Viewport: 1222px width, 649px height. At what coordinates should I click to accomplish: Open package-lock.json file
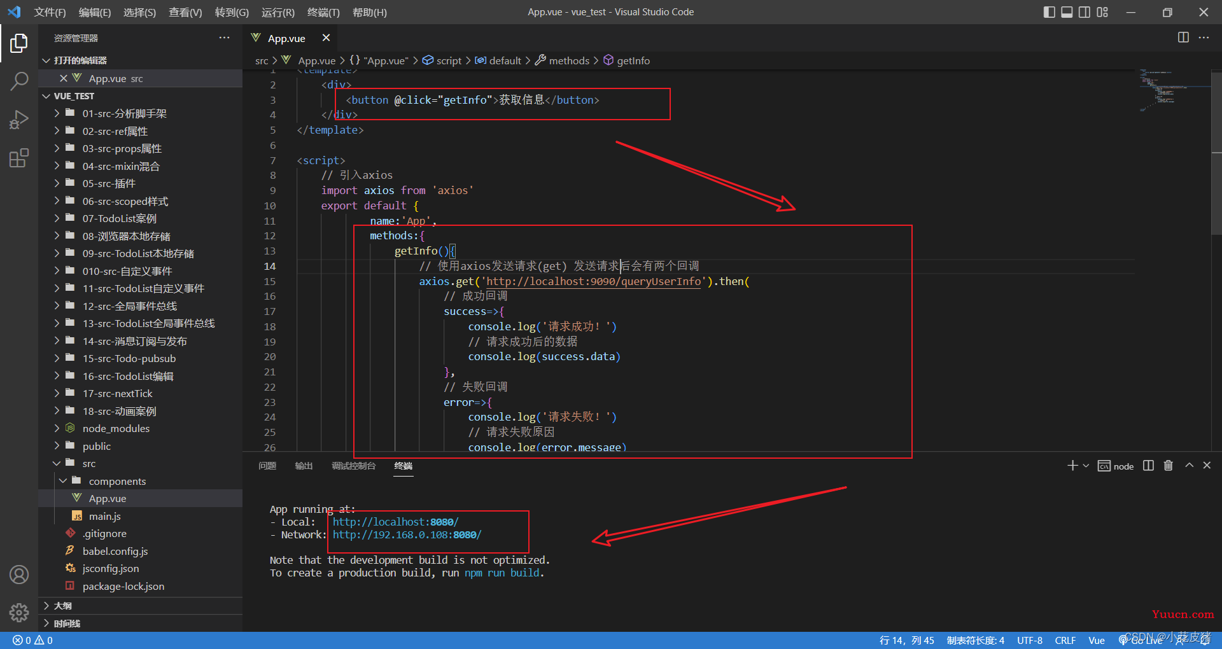pos(140,586)
